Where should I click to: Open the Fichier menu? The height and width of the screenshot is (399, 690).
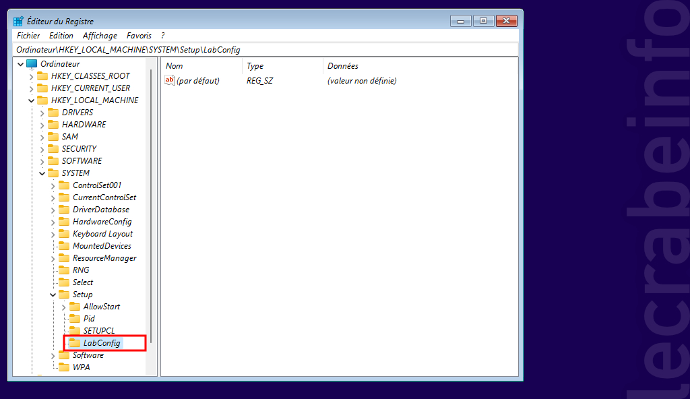tap(28, 36)
